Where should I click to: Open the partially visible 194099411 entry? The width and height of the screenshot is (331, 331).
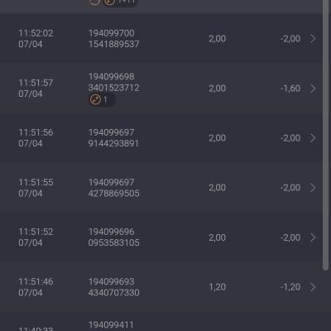(x=161, y=322)
